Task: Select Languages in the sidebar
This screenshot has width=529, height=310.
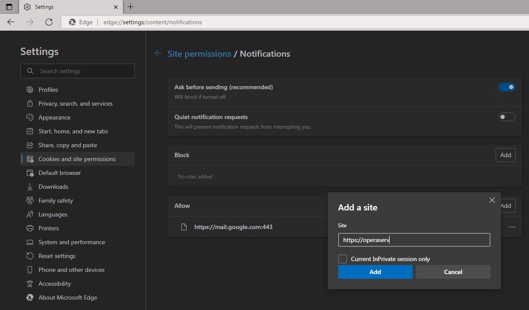Action: pos(53,214)
